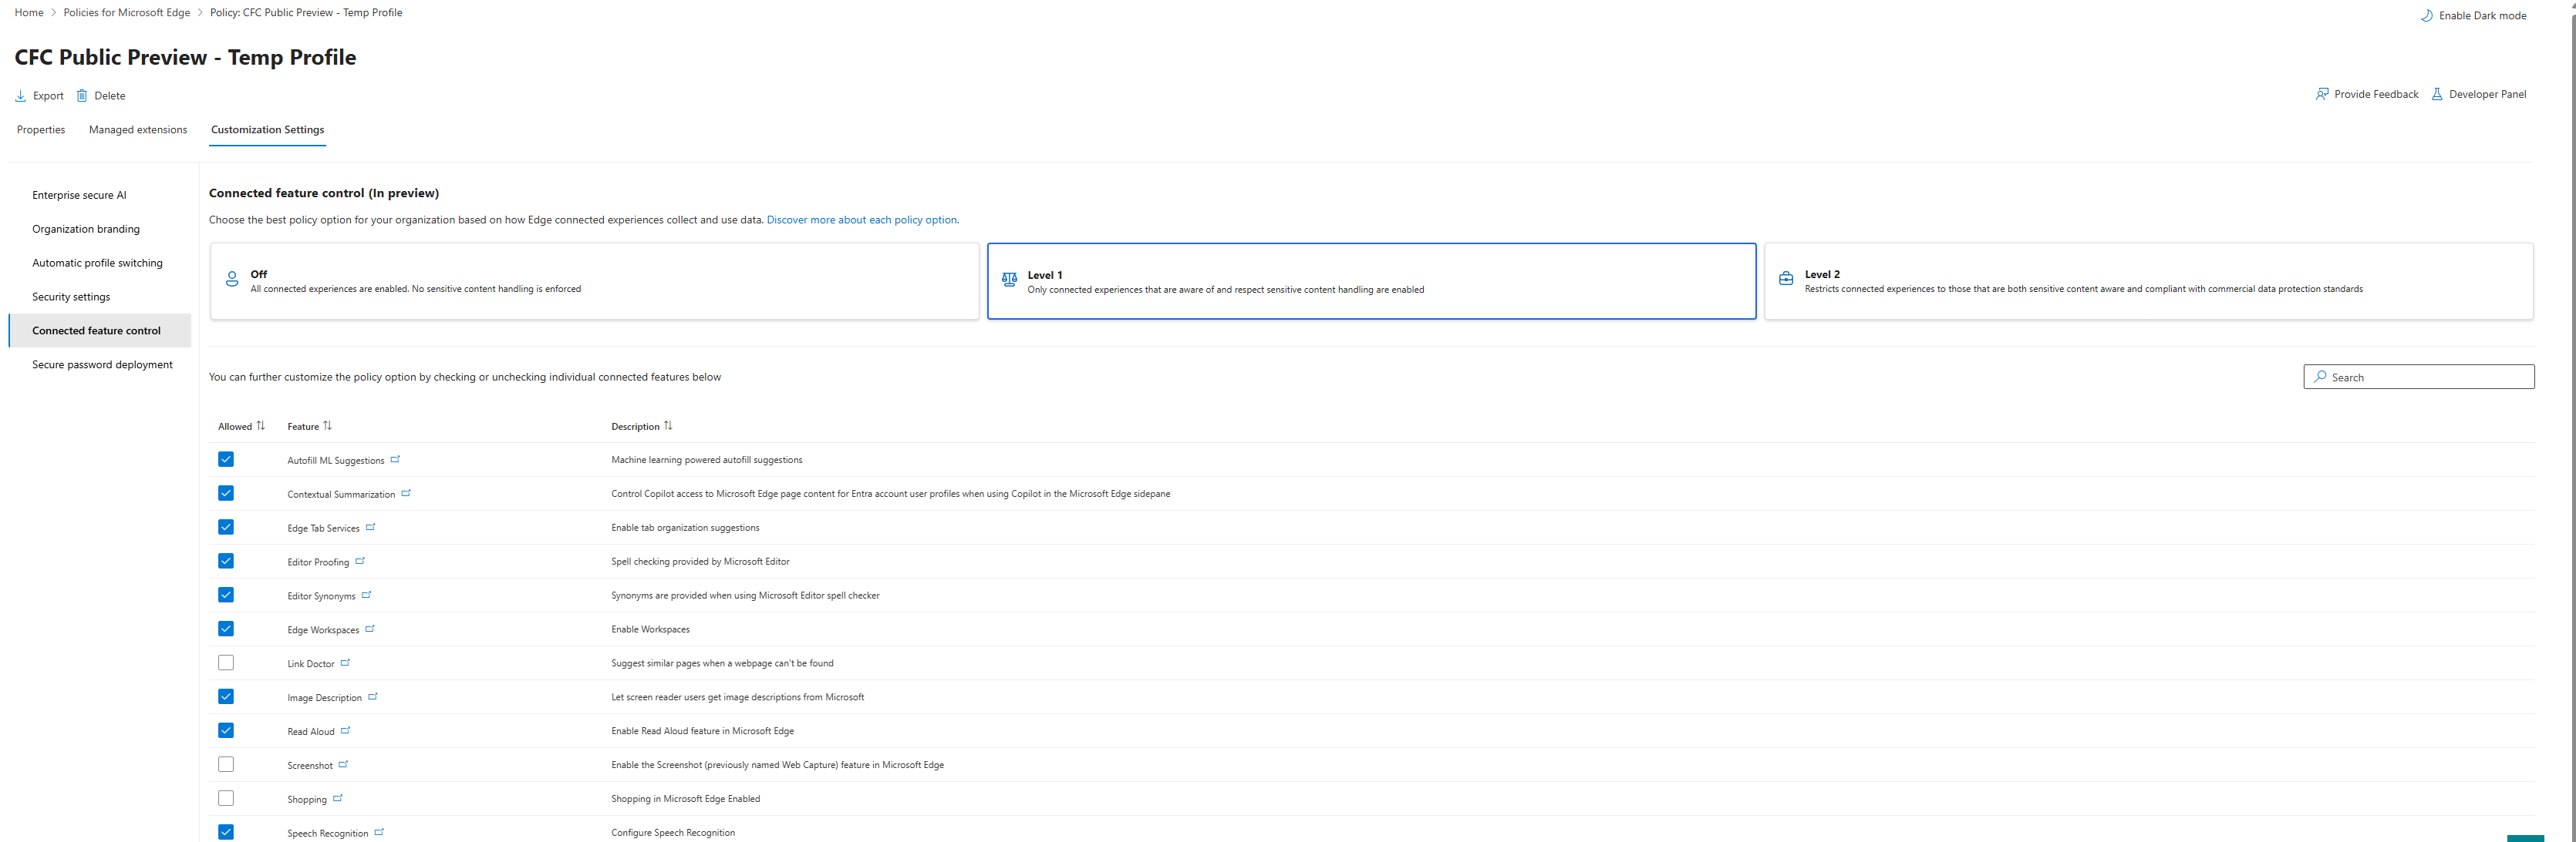Open external link icon beside Link Doctor
This screenshot has height=842, width=2576.
click(x=345, y=663)
